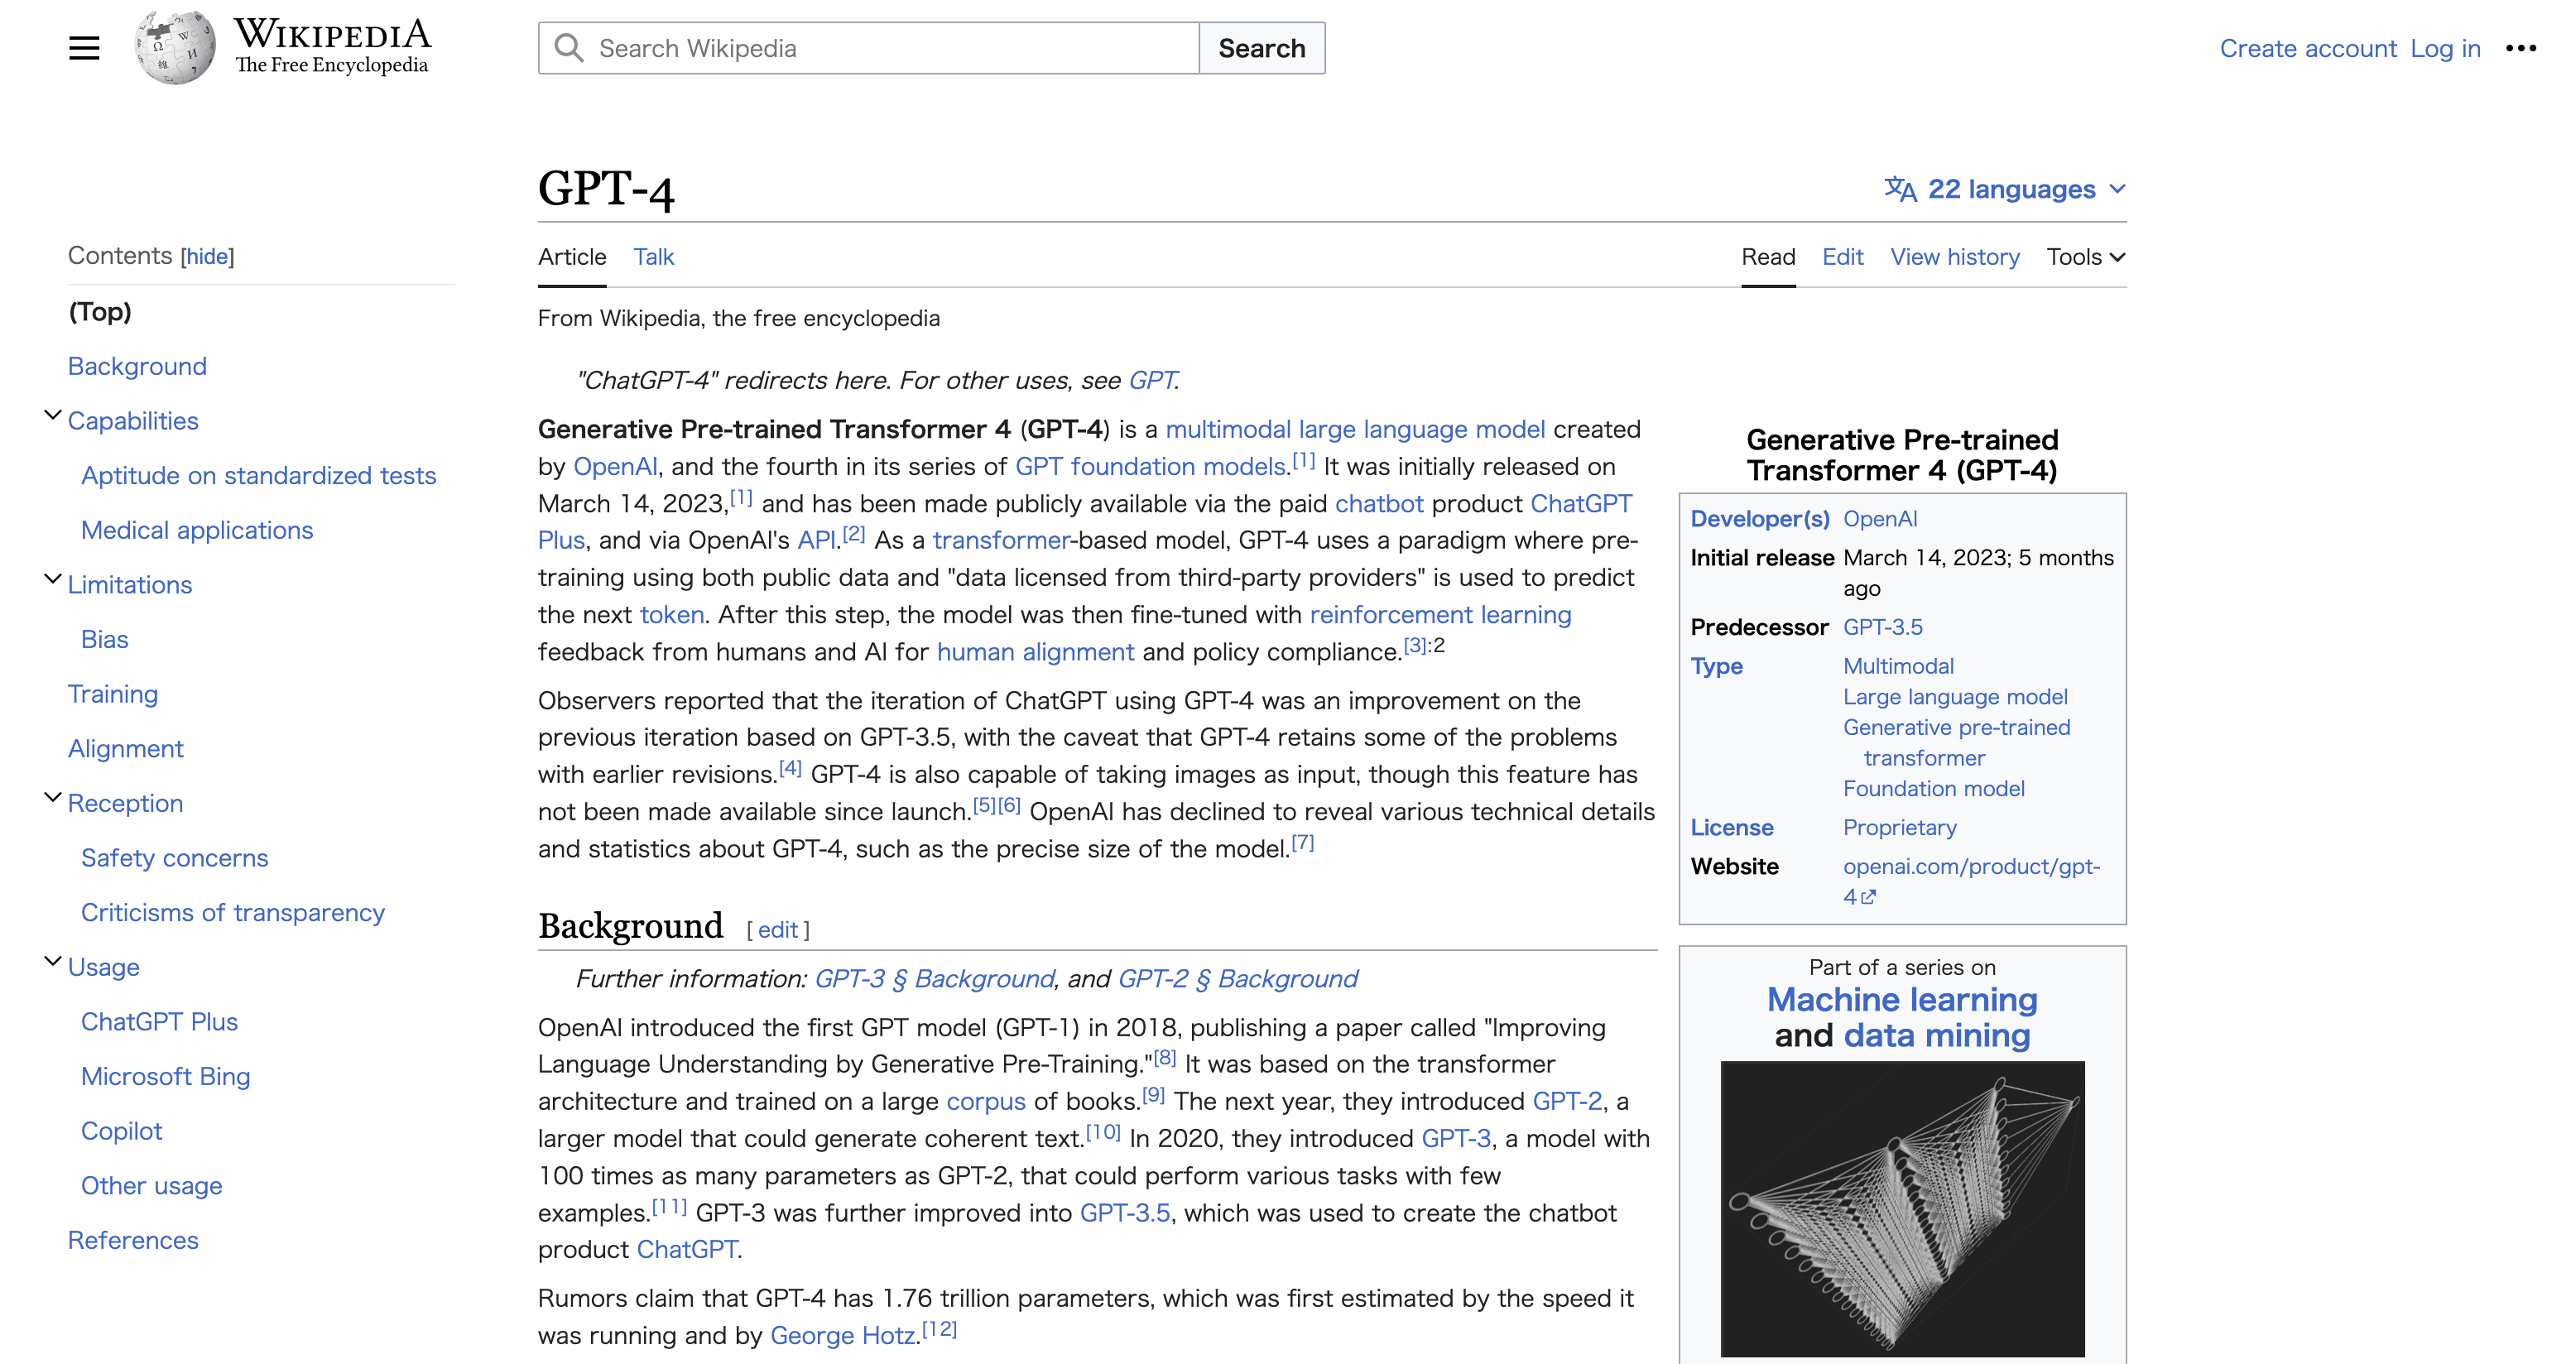Screen dimensions: 2576x1364
Task: Open the GPT-3.5 predecessor link in infobox
Action: 1883,627
